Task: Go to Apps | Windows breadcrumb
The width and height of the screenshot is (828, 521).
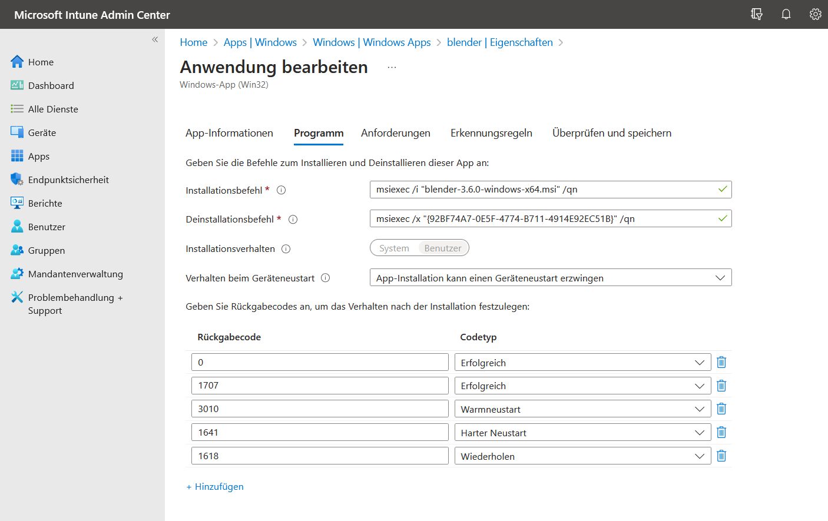Action: coord(260,42)
